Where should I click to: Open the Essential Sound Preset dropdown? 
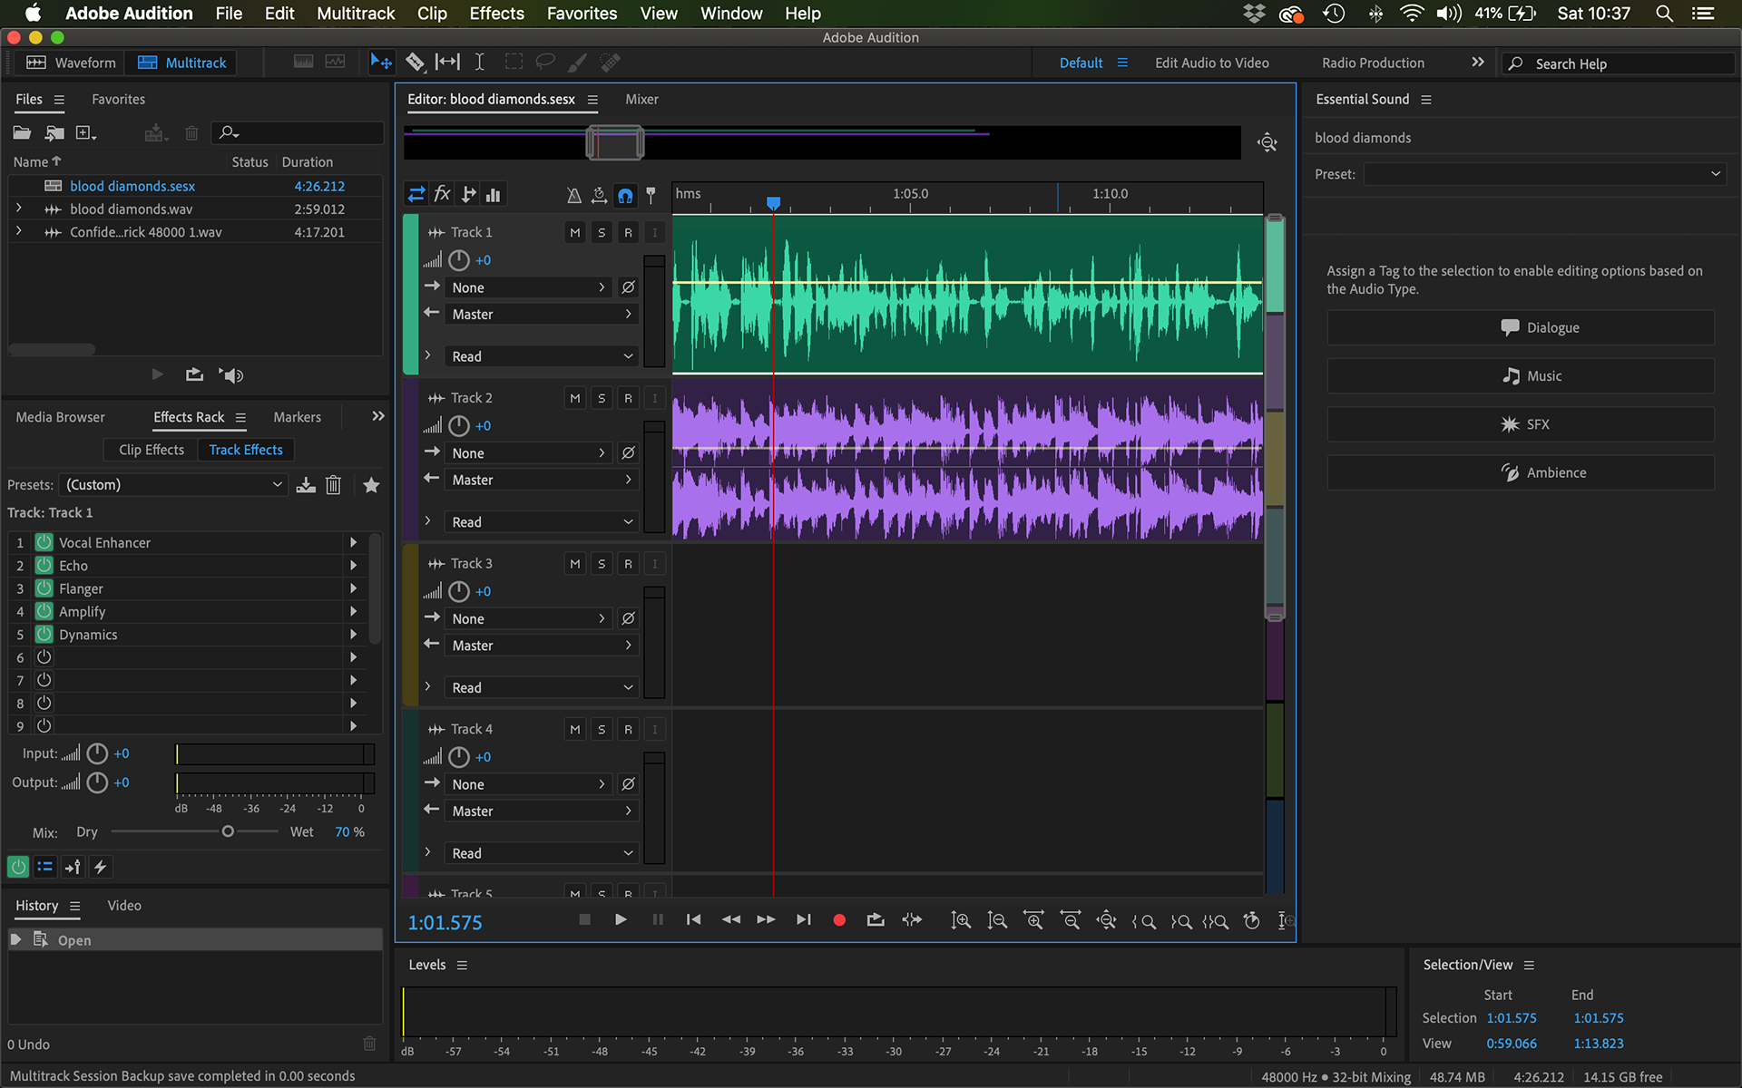click(1543, 174)
